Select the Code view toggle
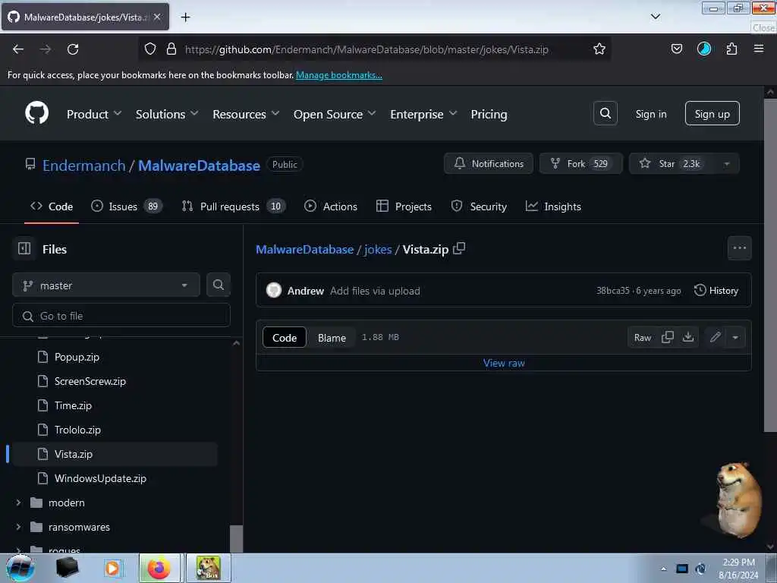 coord(285,338)
